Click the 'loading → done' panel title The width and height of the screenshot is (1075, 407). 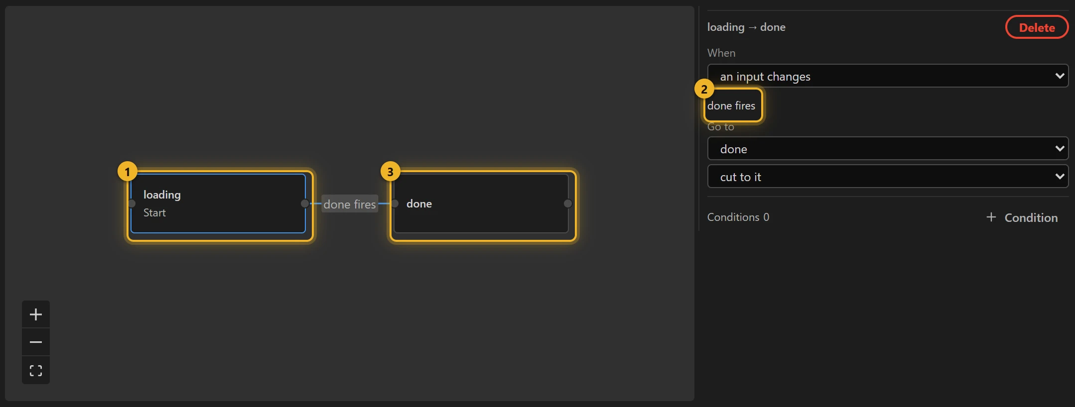click(x=746, y=27)
